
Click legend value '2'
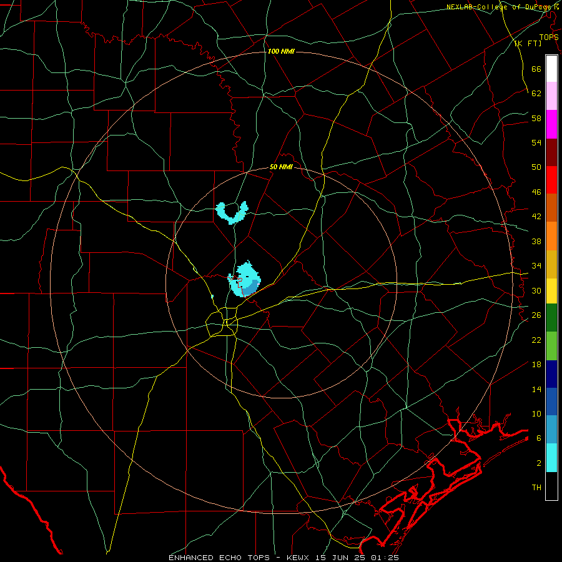[x=539, y=463]
